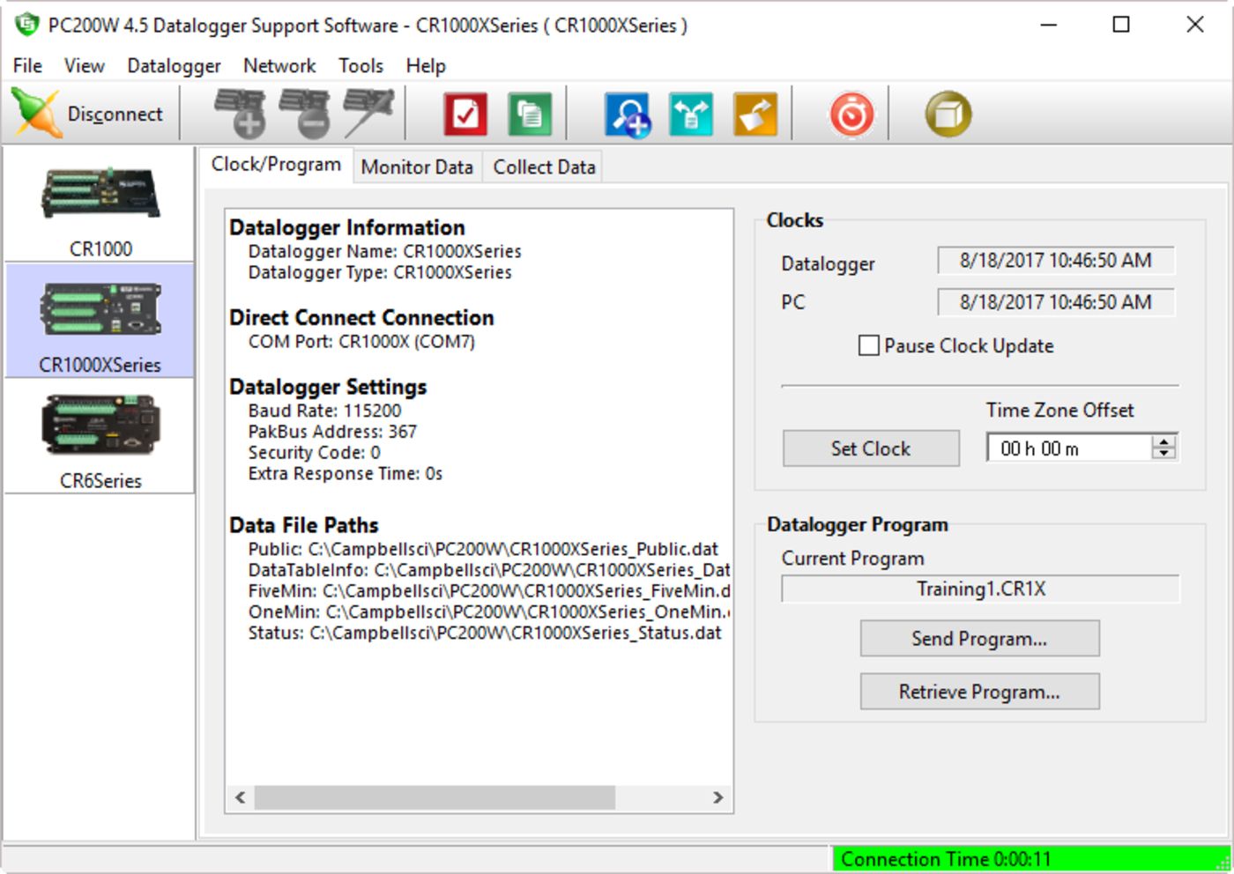Click the info panel horizontal scrollbar thumb

(435, 797)
